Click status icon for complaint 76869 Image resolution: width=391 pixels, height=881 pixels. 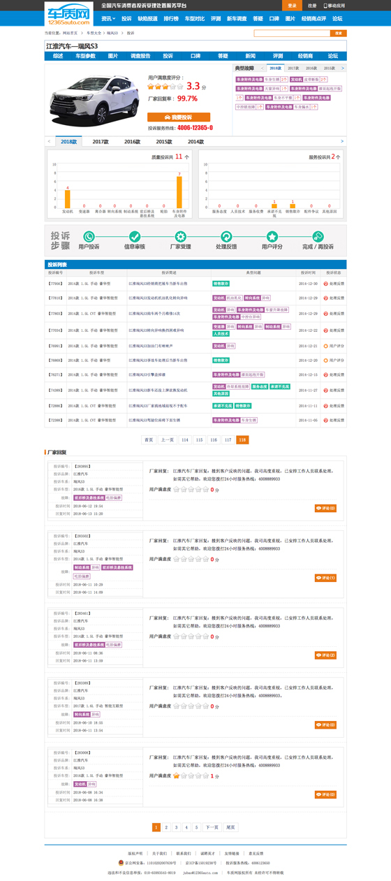325,361
